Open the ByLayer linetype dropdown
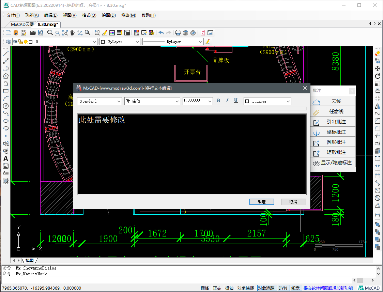This screenshot has height=292, width=383. pyautogui.click(x=173, y=42)
